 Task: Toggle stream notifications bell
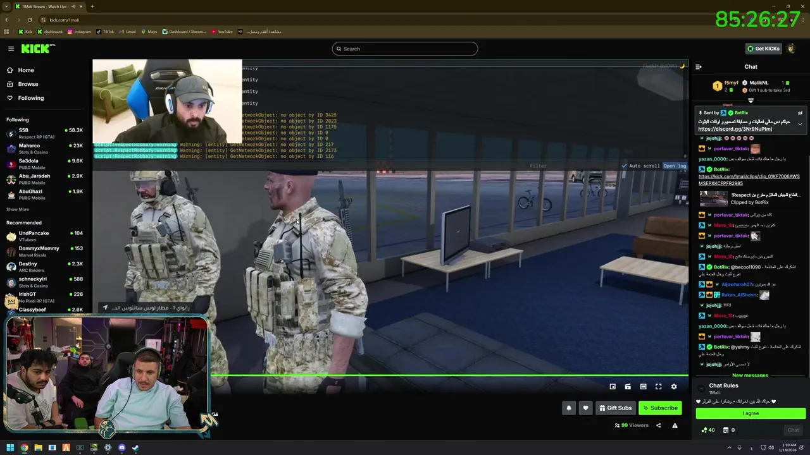[x=569, y=408]
